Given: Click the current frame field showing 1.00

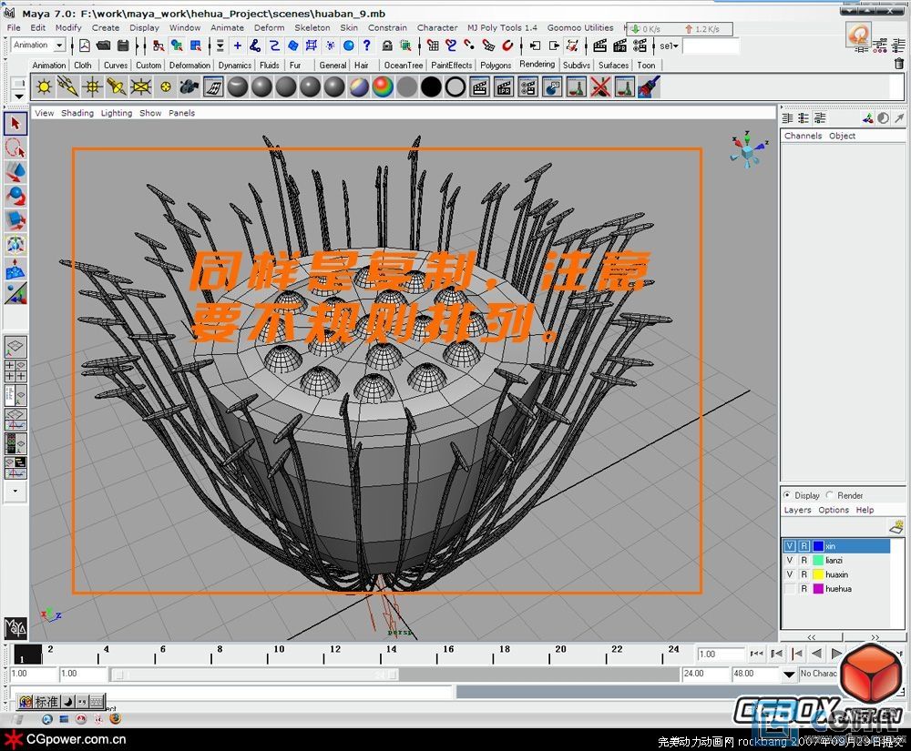Looking at the screenshot, I should pyautogui.click(x=721, y=655).
